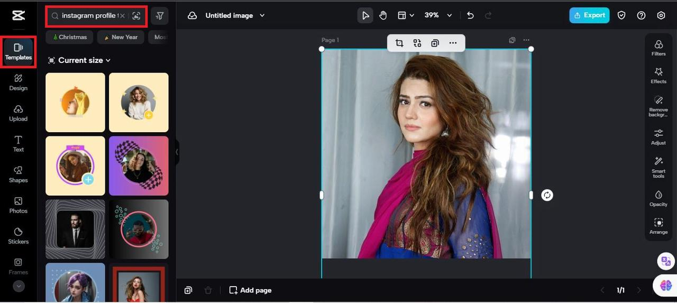
Task: Open the Text sidebar tab
Action: 19,144
